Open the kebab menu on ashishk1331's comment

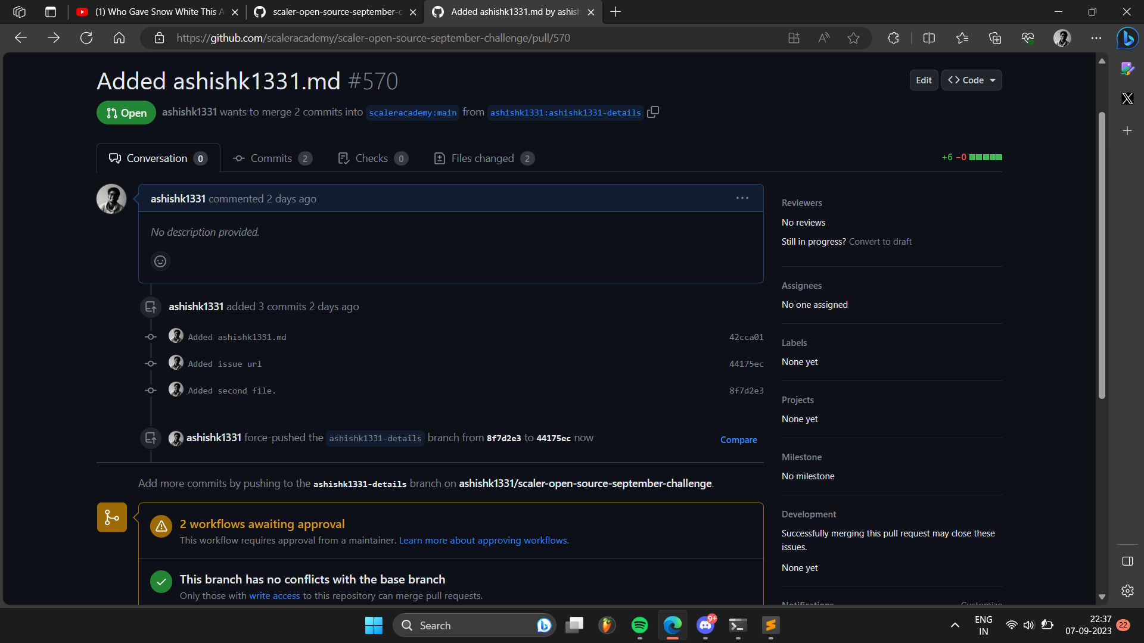pyautogui.click(x=742, y=198)
